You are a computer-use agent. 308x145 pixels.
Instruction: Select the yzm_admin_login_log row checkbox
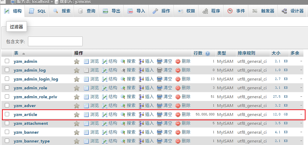coord(7,79)
